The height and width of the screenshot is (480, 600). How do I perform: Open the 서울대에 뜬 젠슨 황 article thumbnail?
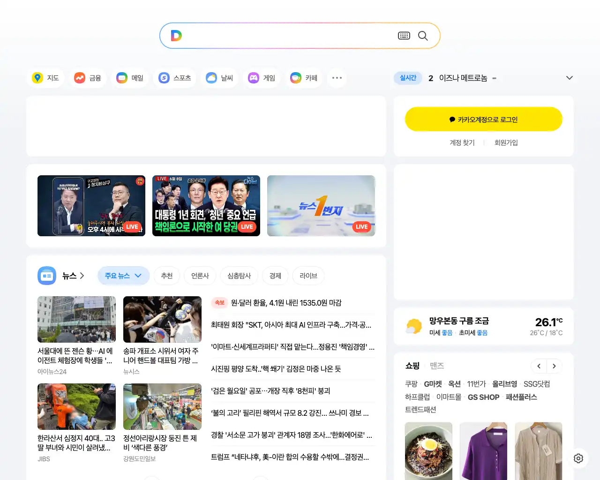pyautogui.click(x=76, y=319)
